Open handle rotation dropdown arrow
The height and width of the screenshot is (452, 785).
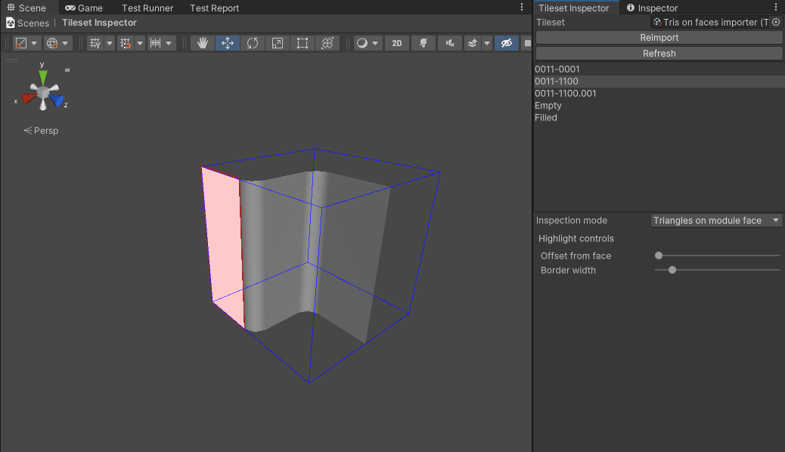(65, 43)
